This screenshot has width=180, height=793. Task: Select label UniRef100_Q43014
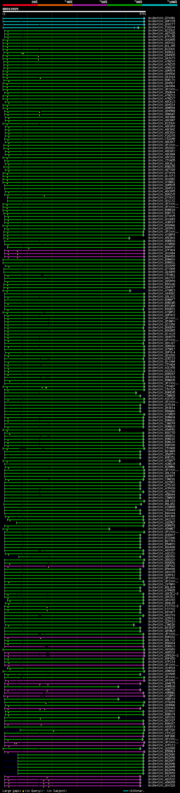[x=161, y=77]
